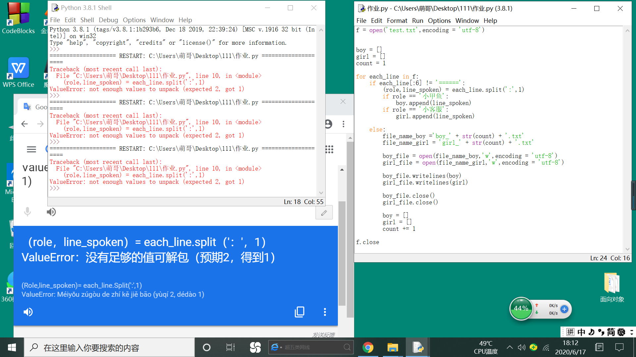Click the Windows Start button
636x357 pixels.
tap(12, 347)
